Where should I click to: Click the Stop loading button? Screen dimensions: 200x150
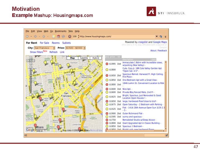[69, 36]
